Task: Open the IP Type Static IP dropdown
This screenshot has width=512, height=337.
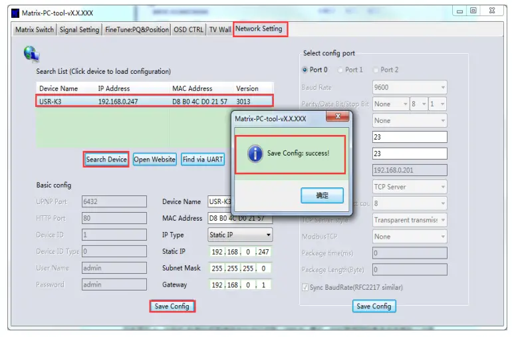Action: [x=240, y=235]
